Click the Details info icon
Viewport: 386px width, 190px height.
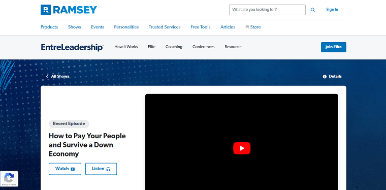pos(325,77)
